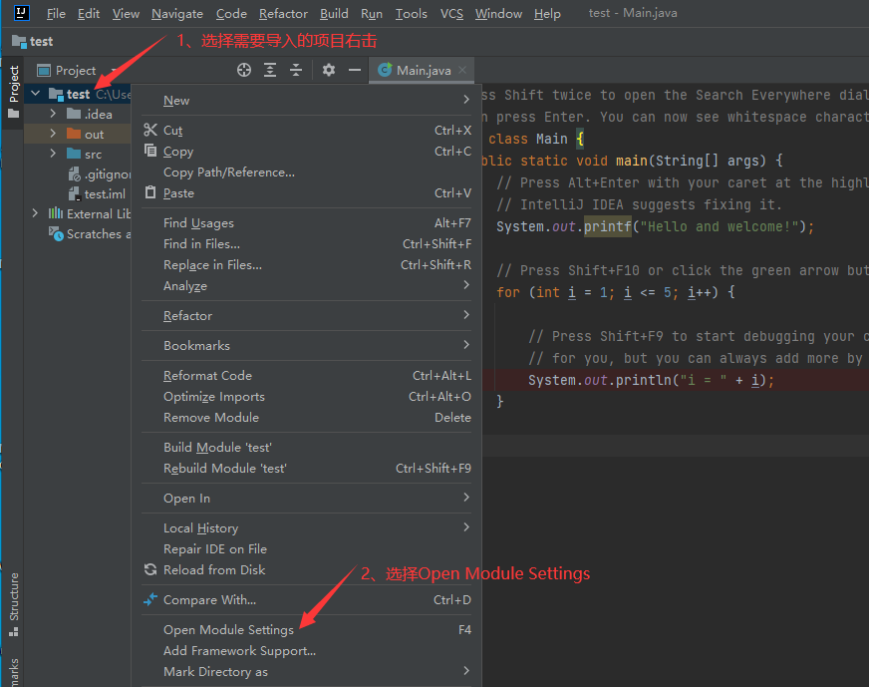The height and width of the screenshot is (687, 869).
Task: Open the Code menu
Action: click(231, 13)
